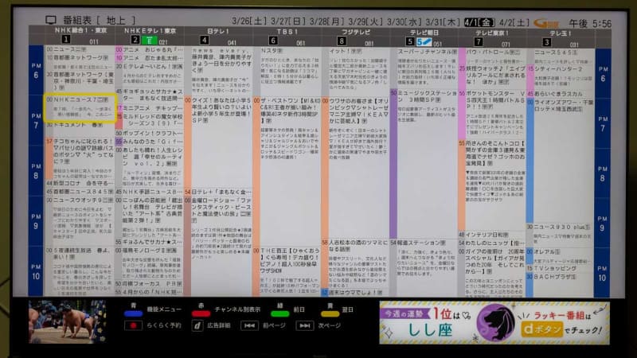
Task: Go to 翌日 with yellow button
Action: tap(330, 313)
